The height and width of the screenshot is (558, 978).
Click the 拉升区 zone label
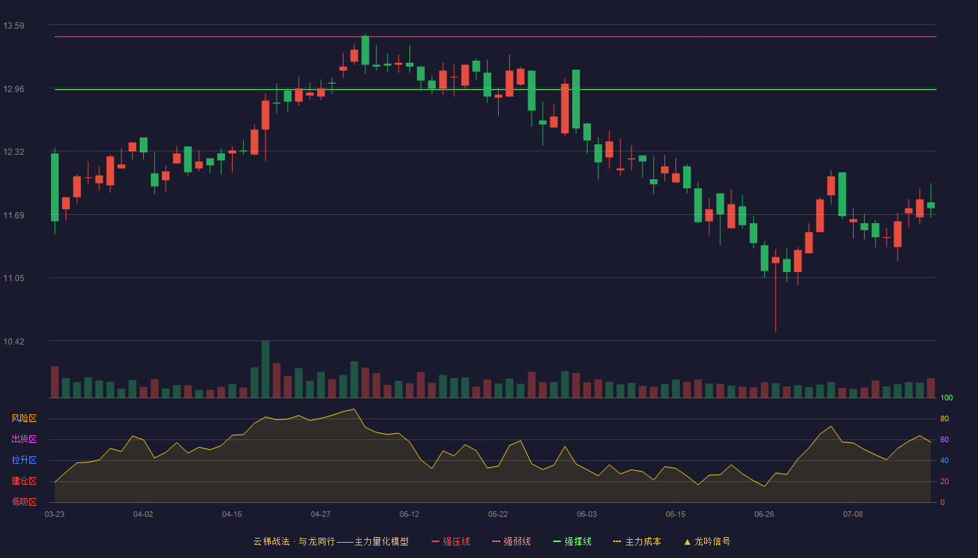[24, 460]
